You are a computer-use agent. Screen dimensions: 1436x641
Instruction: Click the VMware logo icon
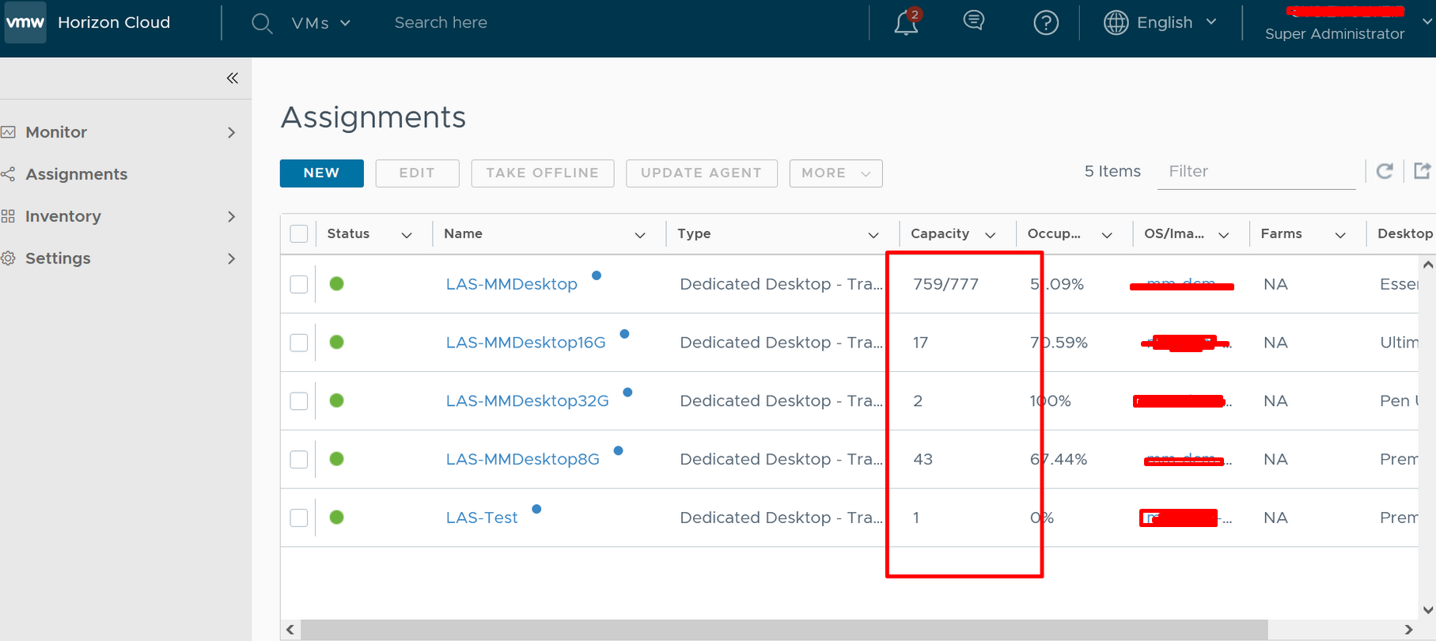point(25,22)
